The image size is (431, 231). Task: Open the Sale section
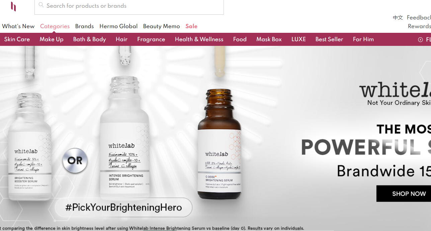coord(191,26)
